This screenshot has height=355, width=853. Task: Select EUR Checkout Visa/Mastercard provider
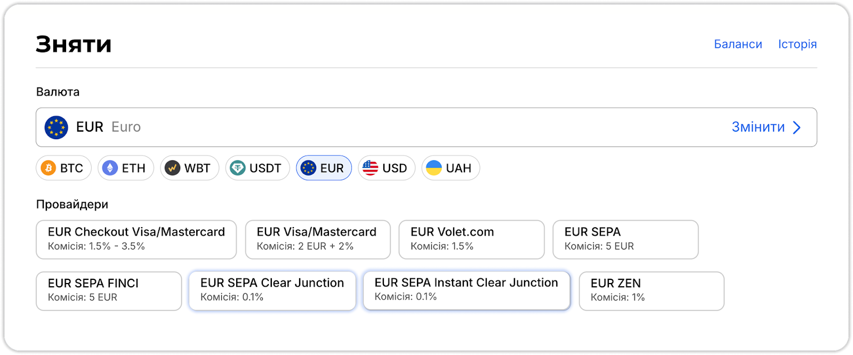[136, 239]
